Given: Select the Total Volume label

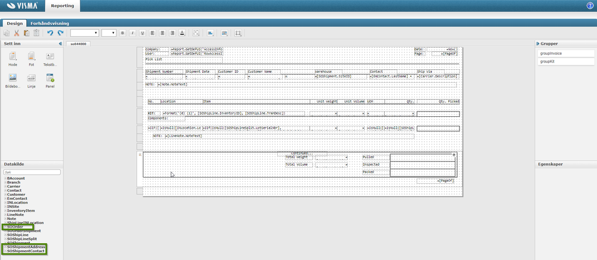Looking at the screenshot, I should click(299, 165).
